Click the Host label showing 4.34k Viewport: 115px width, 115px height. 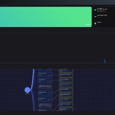(x=102, y=15)
